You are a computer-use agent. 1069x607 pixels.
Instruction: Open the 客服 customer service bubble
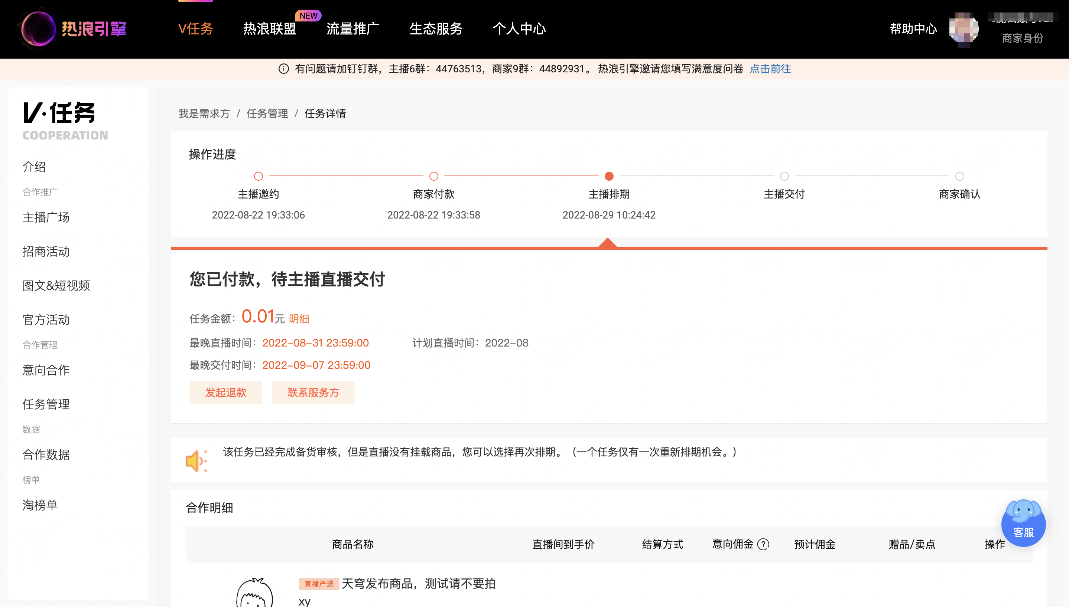click(x=1023, y=523)
